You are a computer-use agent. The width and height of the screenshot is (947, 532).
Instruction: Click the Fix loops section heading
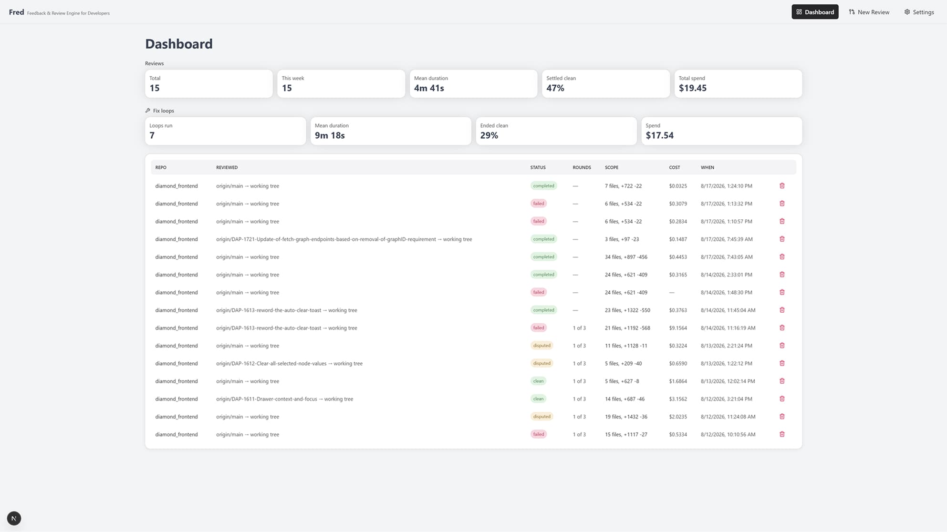[160, 111]
